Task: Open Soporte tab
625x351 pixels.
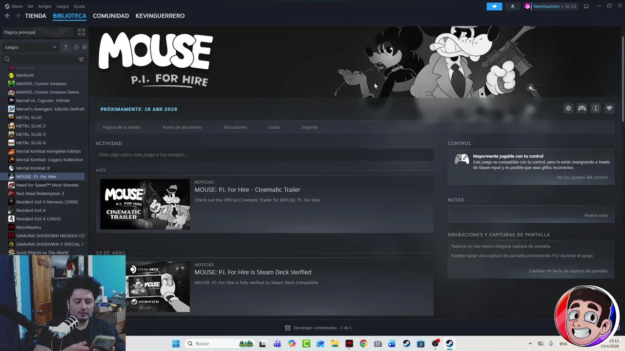Action: (310, 127)
